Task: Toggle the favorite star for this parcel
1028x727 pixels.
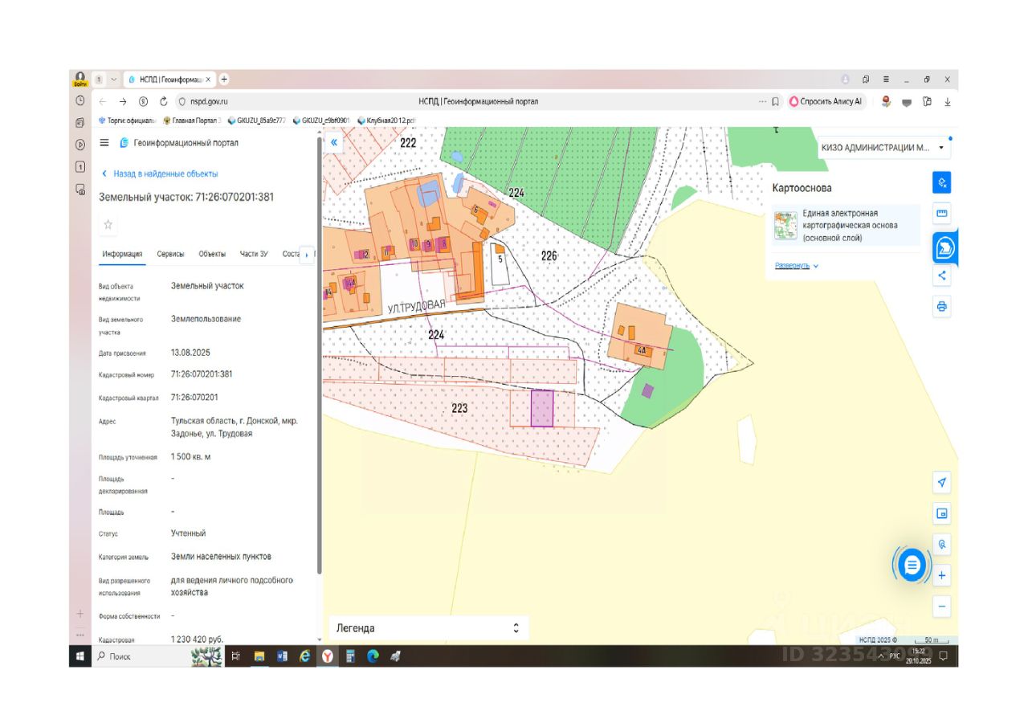Action: tap(108, 224)
